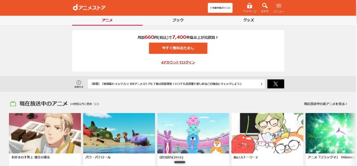Click 現在放送中のアニメ heading
The image size is (357, 166).
click(44, 104)
